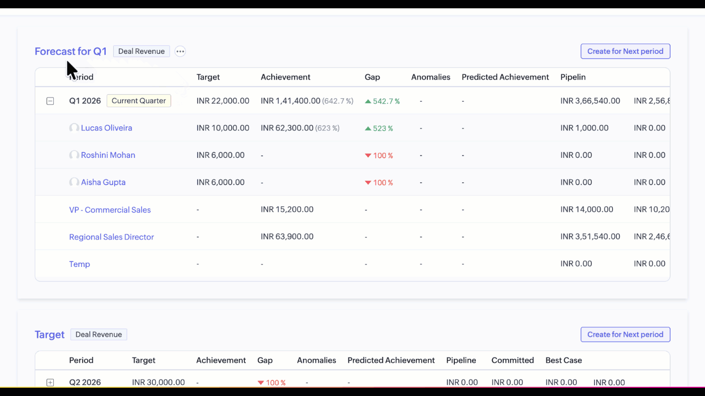Viewport: 705px width, 396px height.
Task: Click Lucas Oliveira's pipeline INR 1,000.00
Action: pyautogui.click(x=585, y=128)
